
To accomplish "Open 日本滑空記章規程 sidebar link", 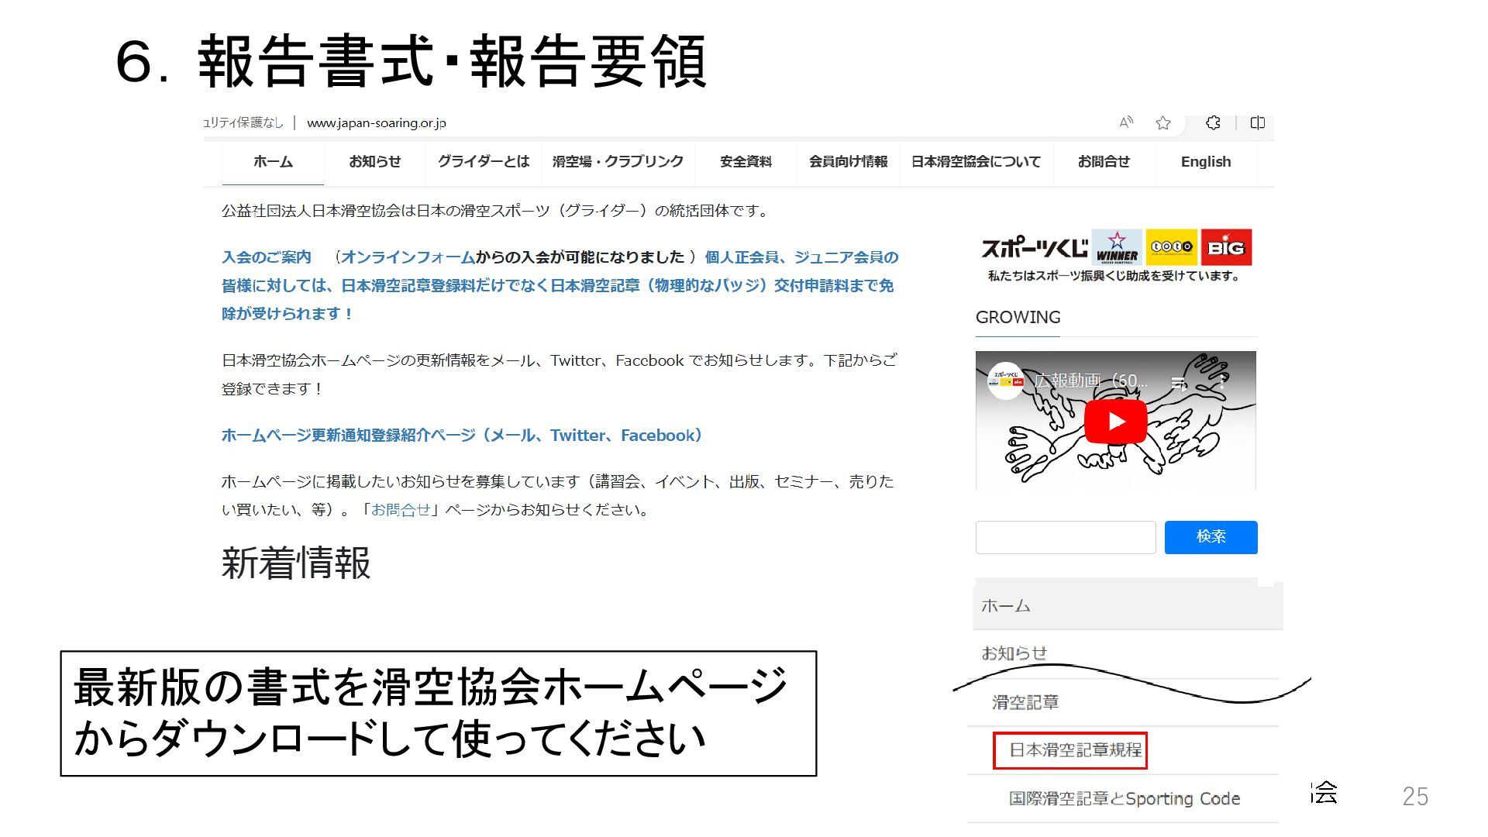I will click(x=1075, y=750).
